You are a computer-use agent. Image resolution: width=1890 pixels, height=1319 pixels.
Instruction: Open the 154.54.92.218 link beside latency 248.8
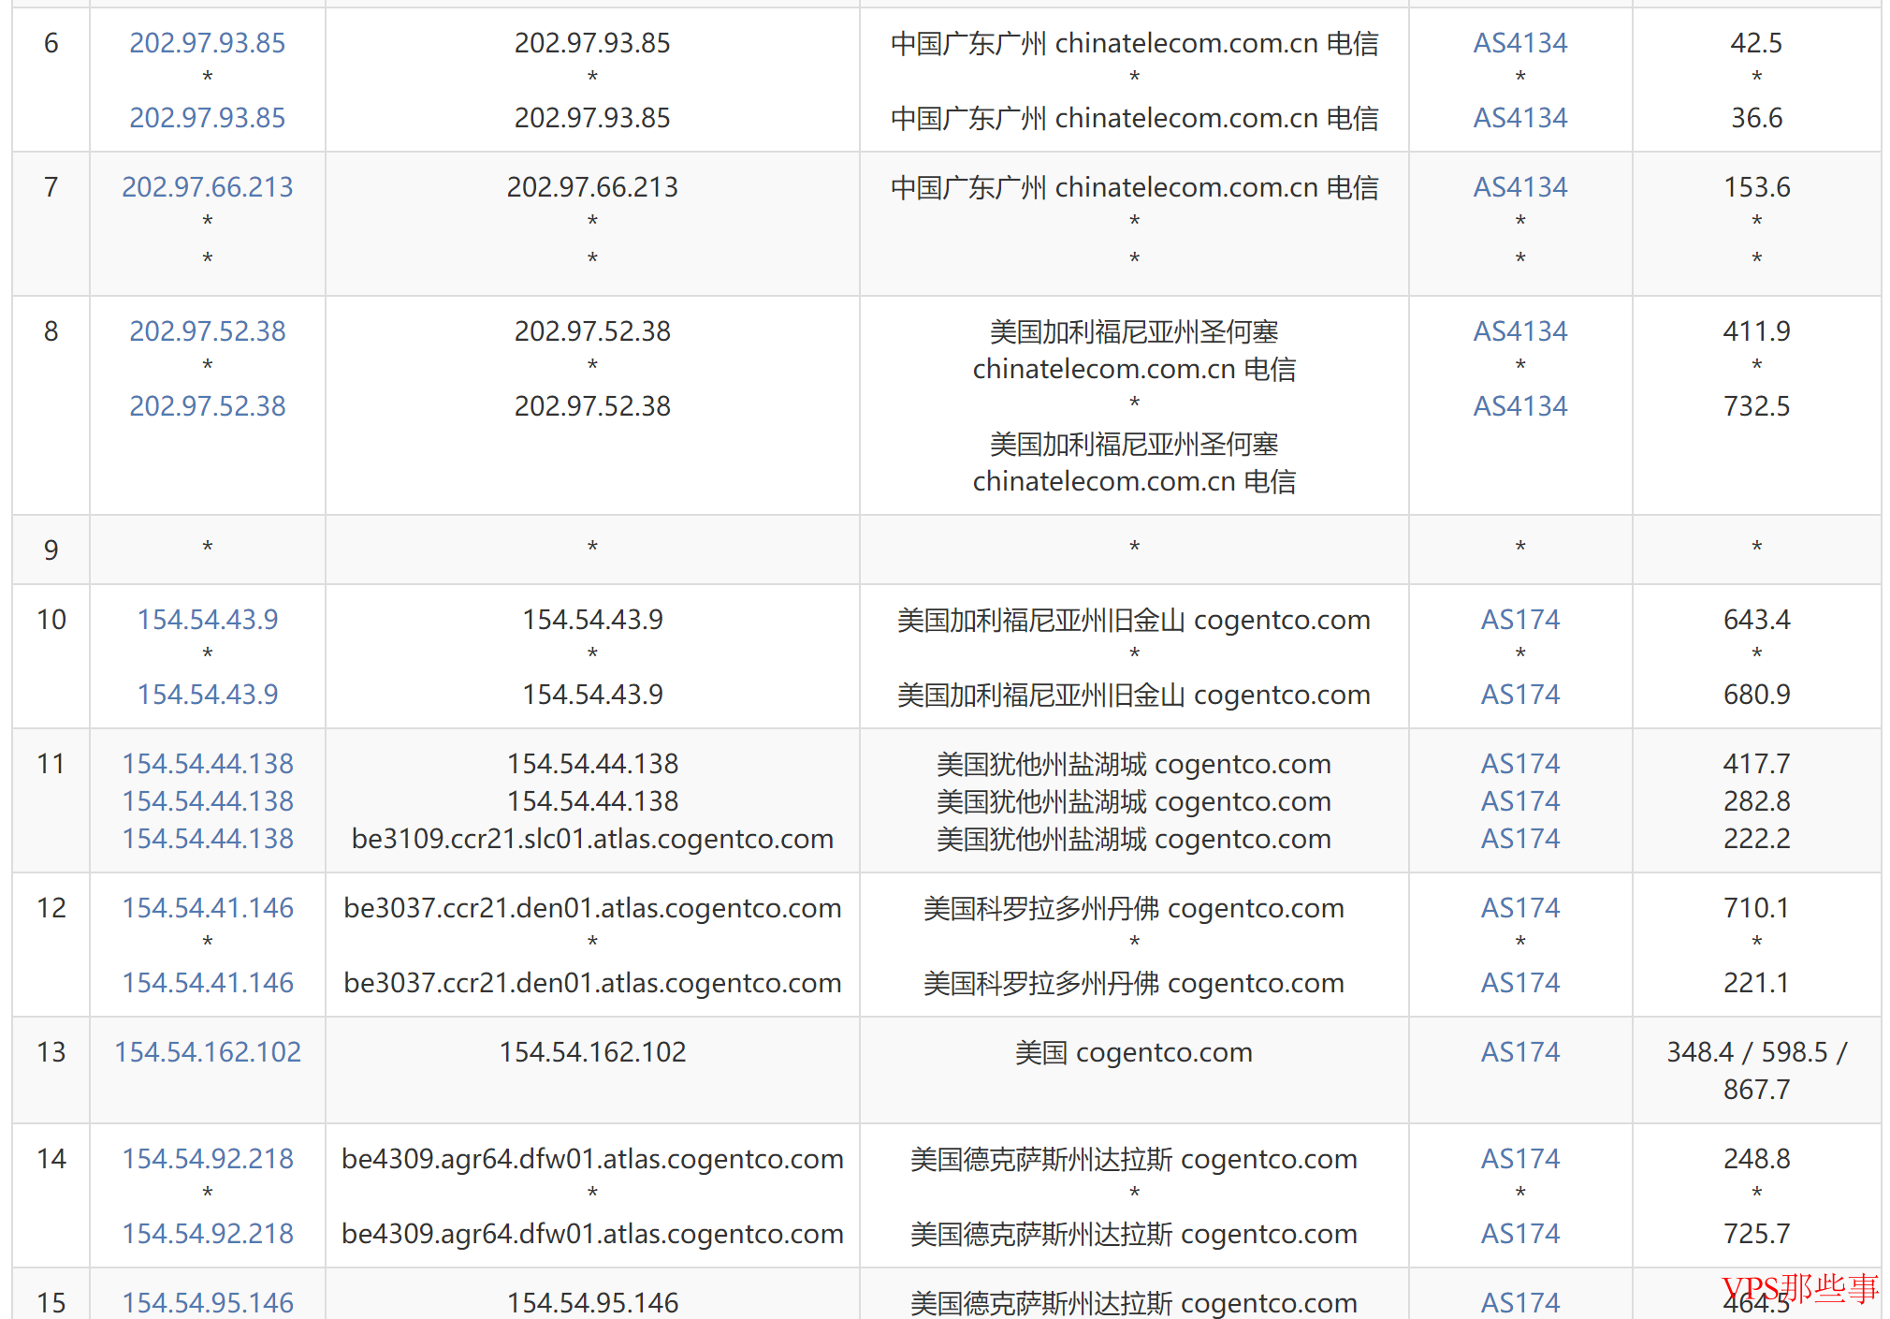tap(208, 1159)
